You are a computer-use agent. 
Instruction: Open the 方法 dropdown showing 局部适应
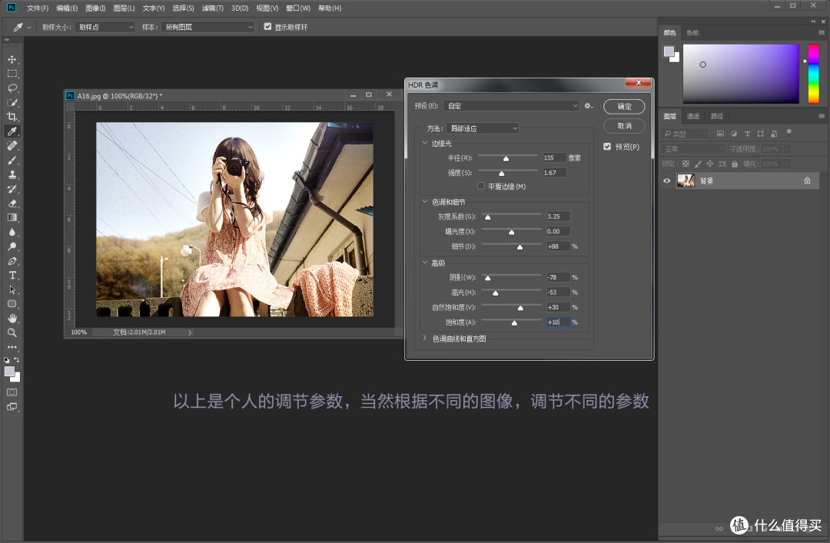click(x=483, y=127)
